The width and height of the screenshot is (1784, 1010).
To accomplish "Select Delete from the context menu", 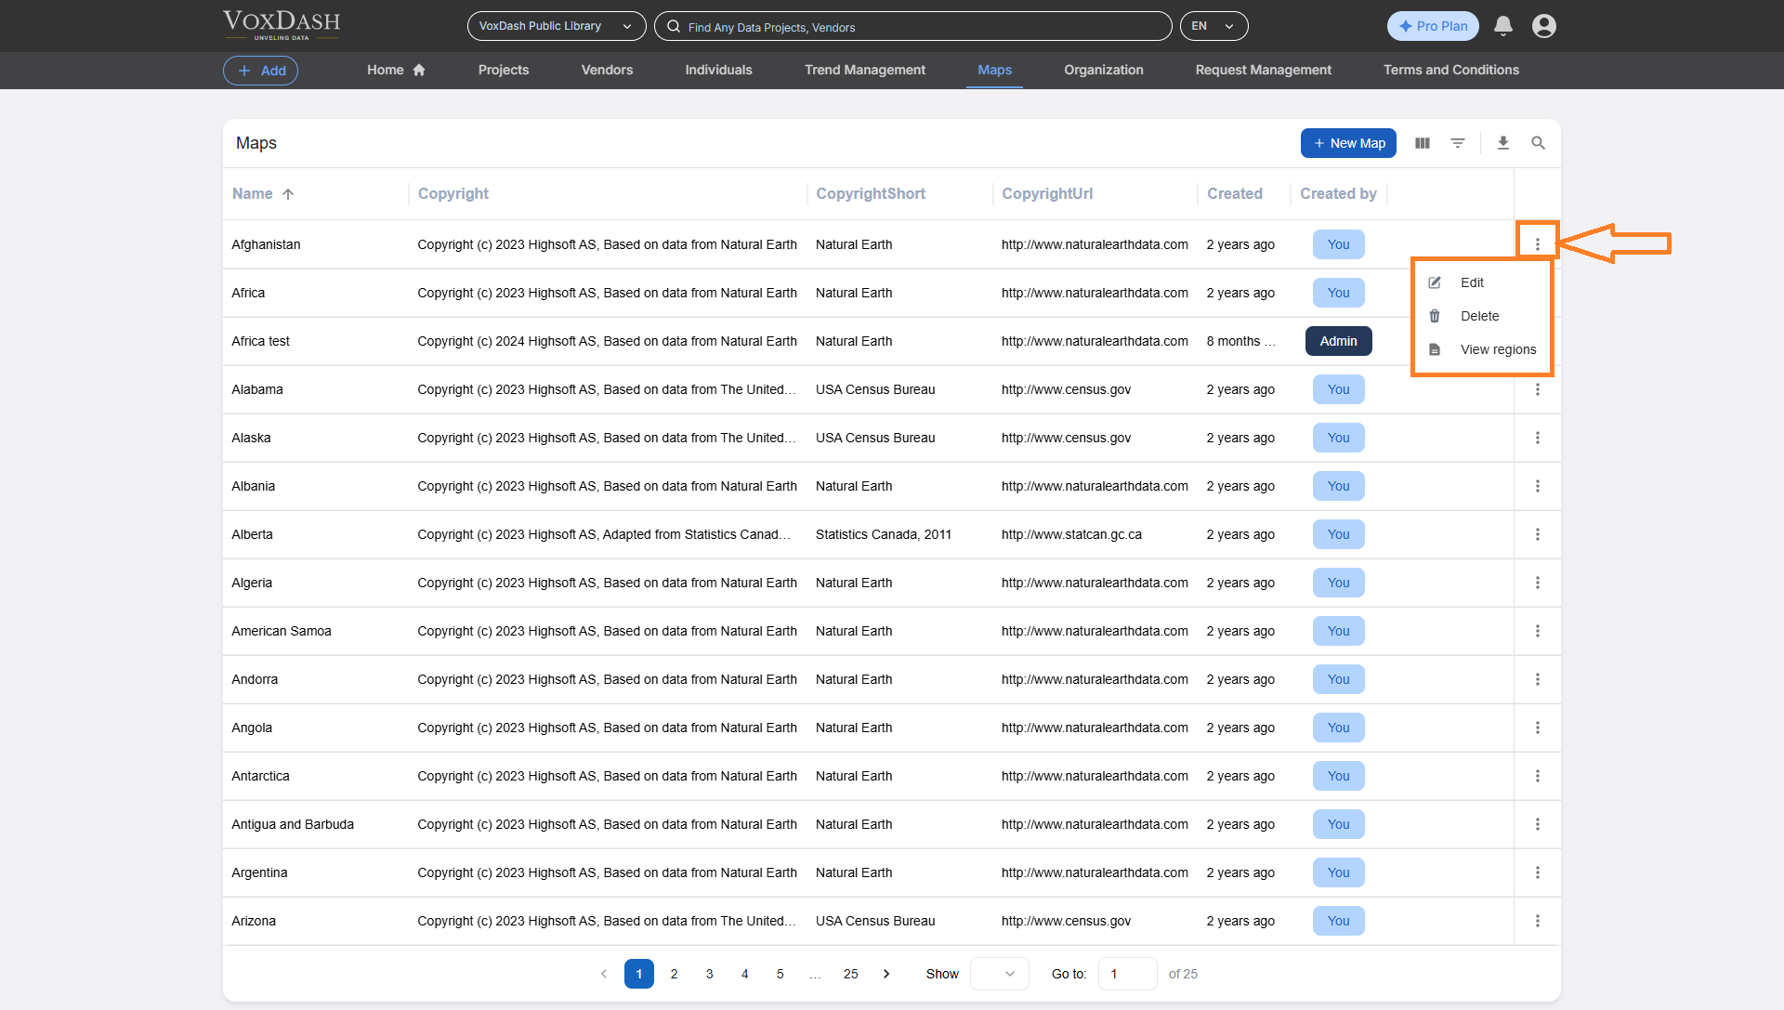I will pos(1478,316).
